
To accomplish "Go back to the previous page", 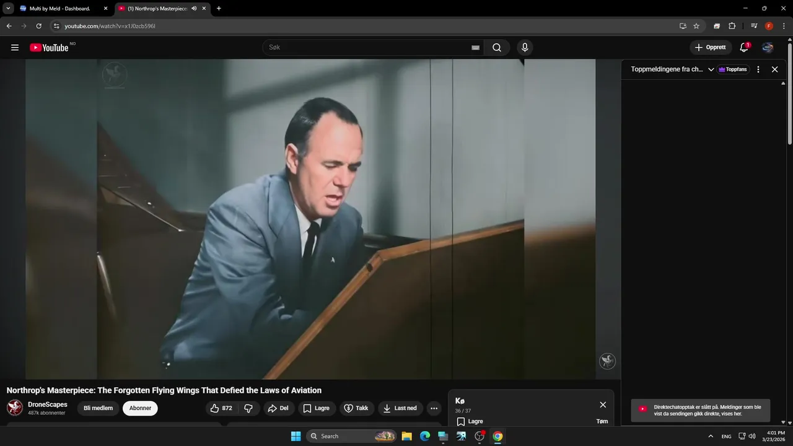I will (x=9, y=26).
